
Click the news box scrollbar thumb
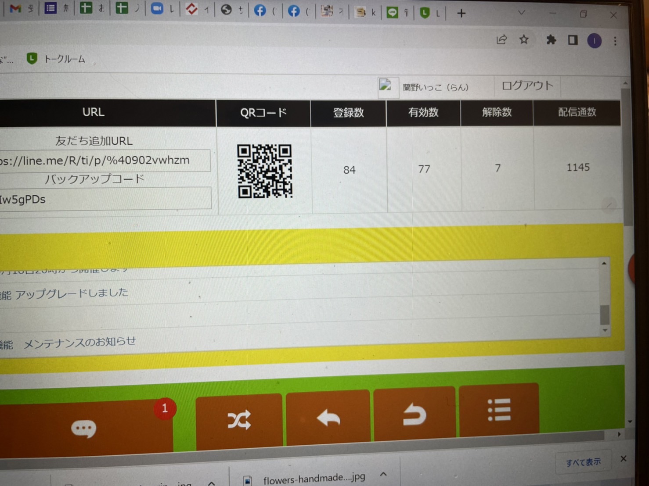tap(605, 314)
